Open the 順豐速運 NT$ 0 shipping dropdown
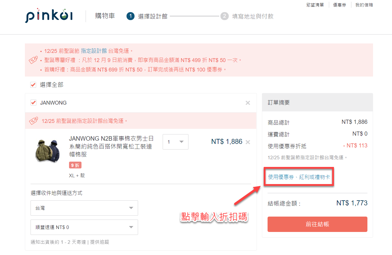This screenshot has width=392, height=255. point(84,227)
